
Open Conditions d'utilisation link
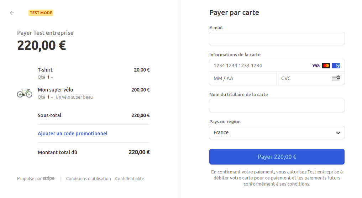[x=89, y=179]
